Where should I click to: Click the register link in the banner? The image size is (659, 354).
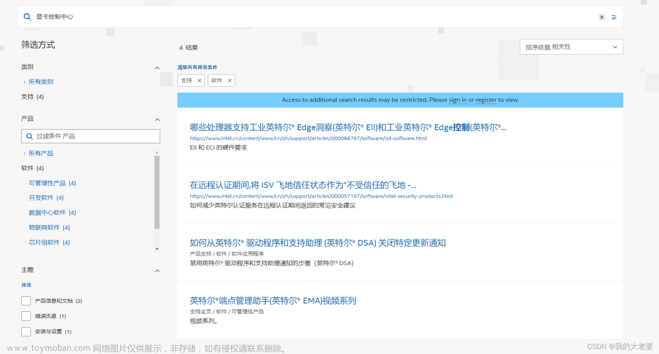tap(486, 100)
